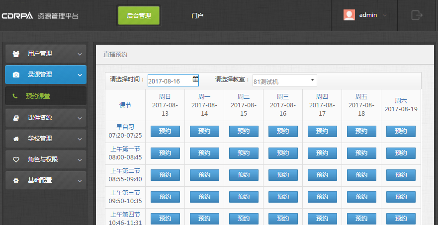Click the heart icon beside 角色与权限
Viewport: 438px width, 225px height.
coord(16,159)
